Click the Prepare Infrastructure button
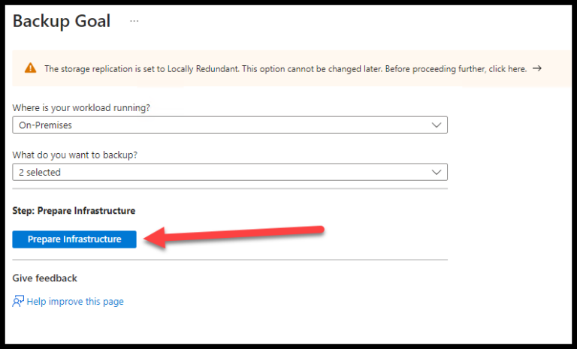The height and width of the screenshot is (349, 577). point(74,239)
